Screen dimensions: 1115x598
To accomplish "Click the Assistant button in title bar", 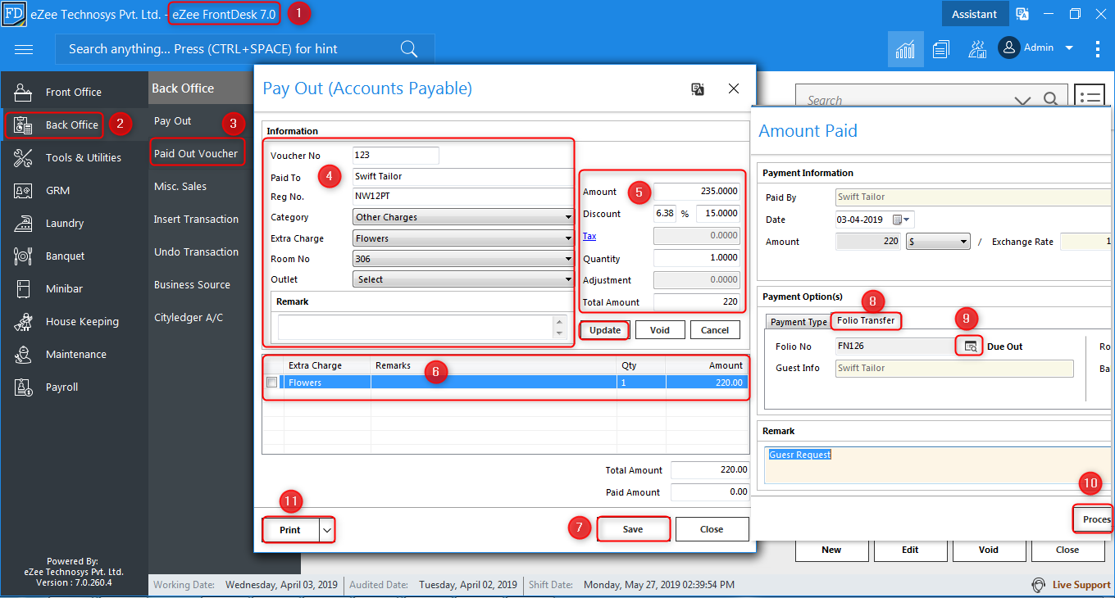I will click(974, 14).
